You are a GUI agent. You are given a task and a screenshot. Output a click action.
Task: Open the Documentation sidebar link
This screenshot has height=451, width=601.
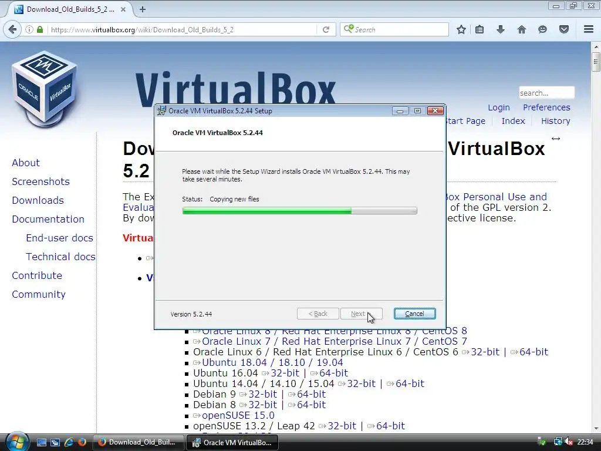[48, 219]
